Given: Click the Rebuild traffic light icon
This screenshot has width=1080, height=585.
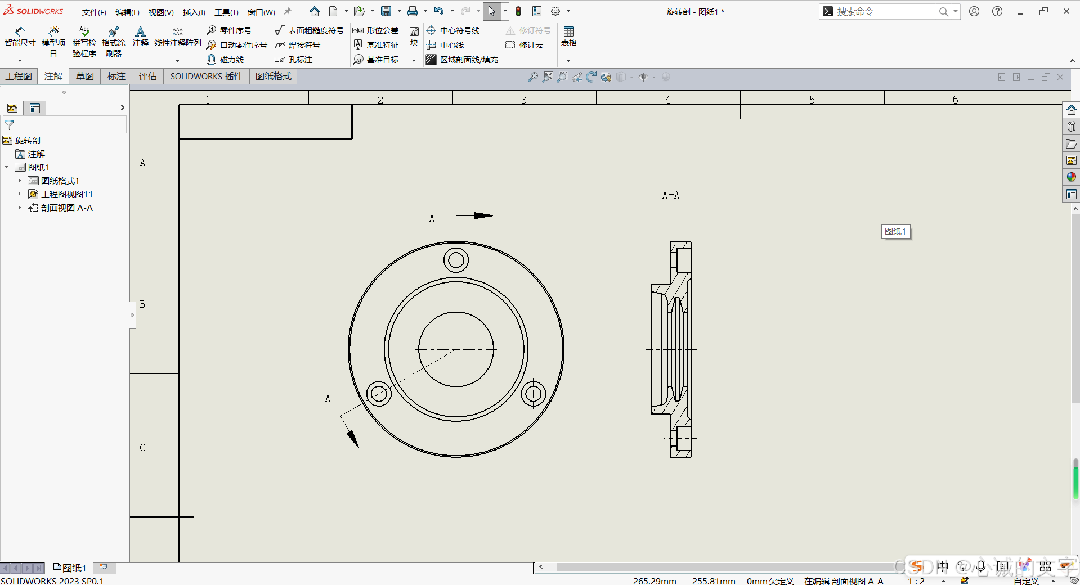Looking at the screenshot, I should click(x=518, y=11).
